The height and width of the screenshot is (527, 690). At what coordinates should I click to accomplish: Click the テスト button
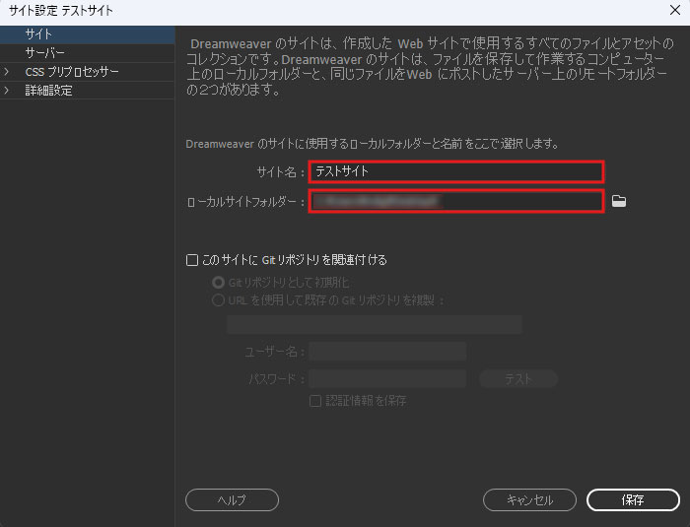click(x=518, y=379)
